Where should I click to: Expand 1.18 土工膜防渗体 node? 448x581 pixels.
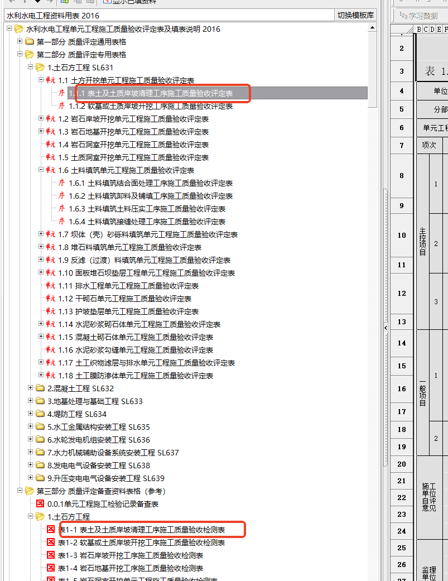(41, 375)
